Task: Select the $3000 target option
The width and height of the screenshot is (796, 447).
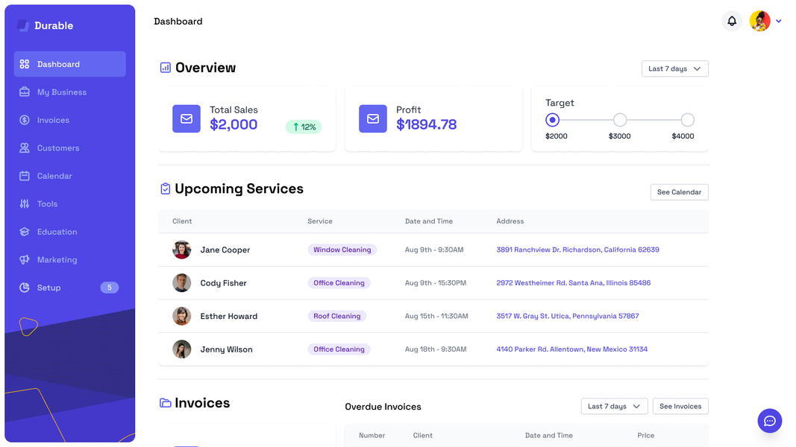Action: click(620, 120)
